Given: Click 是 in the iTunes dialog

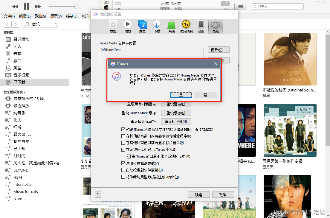Looking at the screenshot, I should (x=181, y=95).
